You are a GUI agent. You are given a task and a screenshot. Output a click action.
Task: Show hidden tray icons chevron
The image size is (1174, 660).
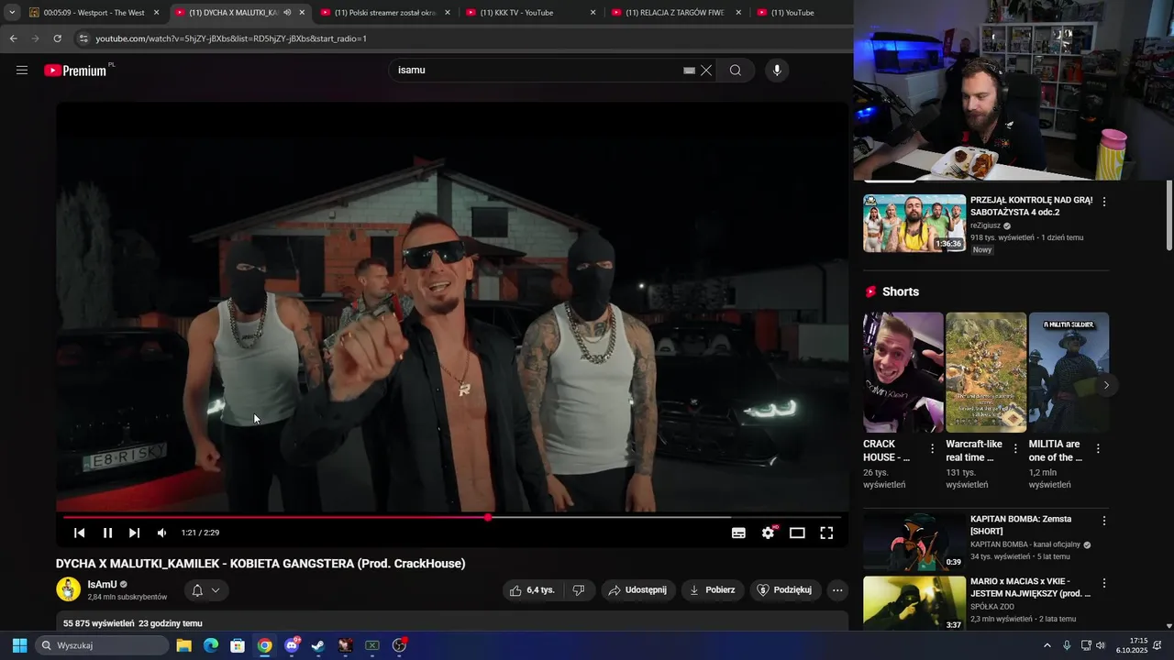coord(1047,645)
